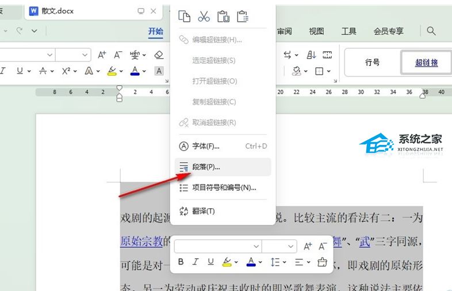
Task: Open the 视图 ribbon tab
Action: (x=316, y=31)
